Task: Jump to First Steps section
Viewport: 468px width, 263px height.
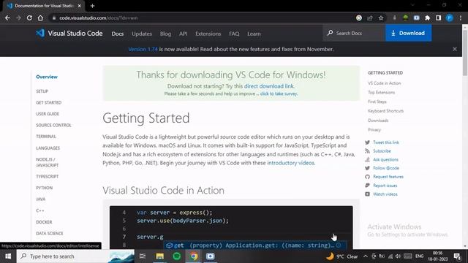Action: 377,102
